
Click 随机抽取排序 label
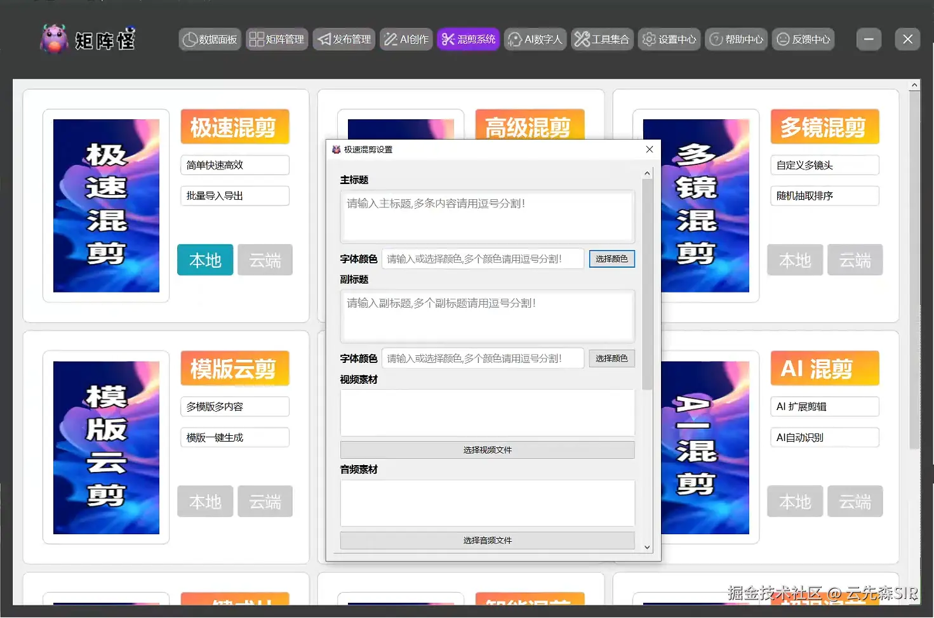click(x=825, y=195)
